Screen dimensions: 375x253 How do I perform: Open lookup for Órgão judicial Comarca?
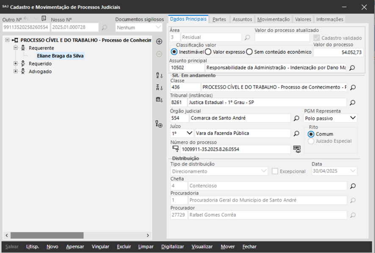click(297, 118)
